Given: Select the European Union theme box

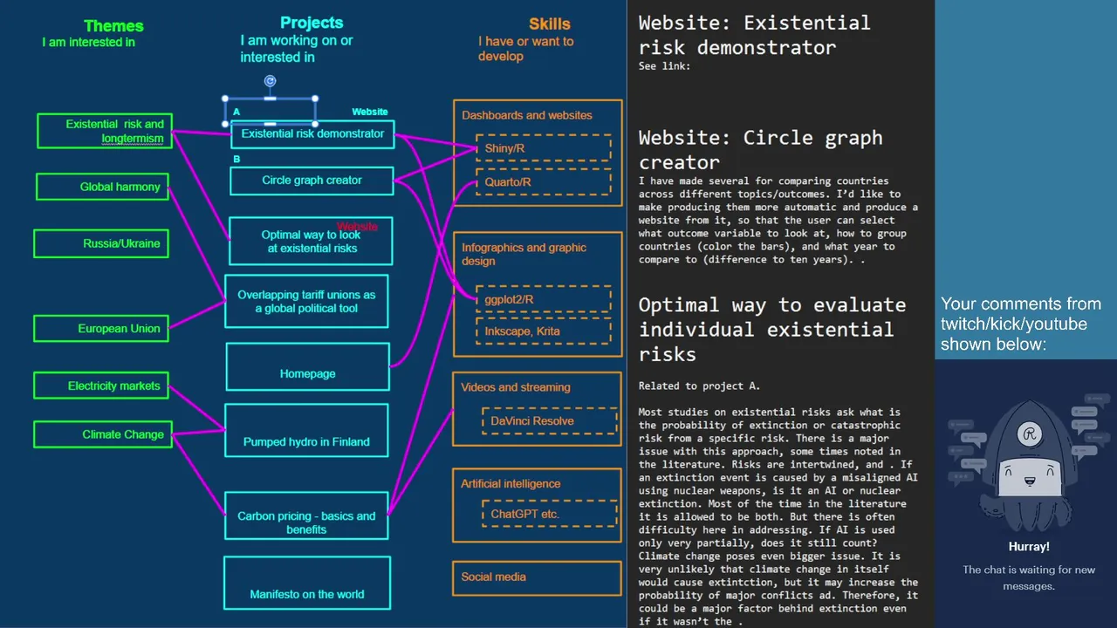Looking at the screenshot, I should point(100,329).
